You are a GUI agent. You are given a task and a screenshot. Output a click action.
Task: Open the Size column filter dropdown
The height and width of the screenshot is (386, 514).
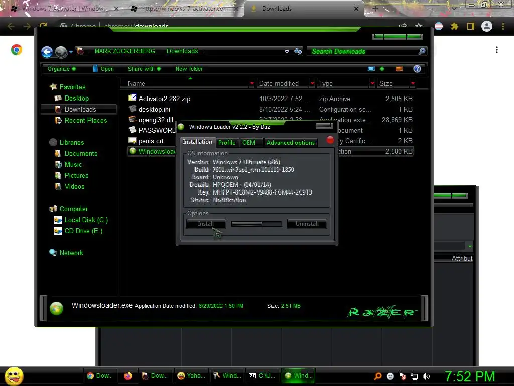click(413, 84)
